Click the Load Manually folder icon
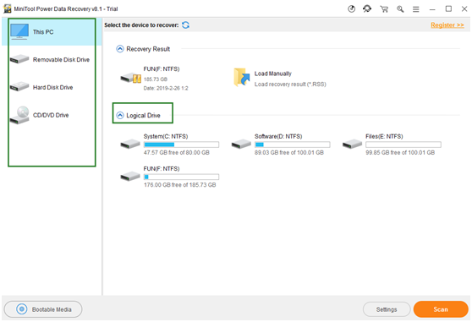 point(242,77)
